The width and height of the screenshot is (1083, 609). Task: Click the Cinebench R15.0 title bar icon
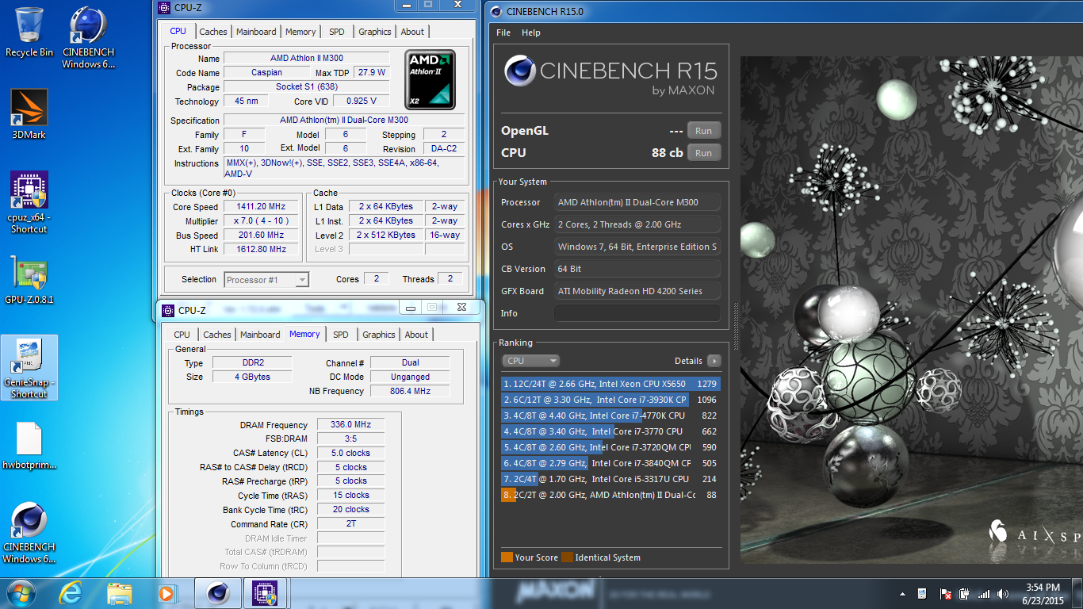point(496,11)
